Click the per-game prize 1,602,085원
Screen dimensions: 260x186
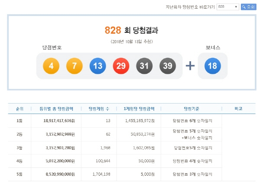pyautogui.click(x=144, y=148)
